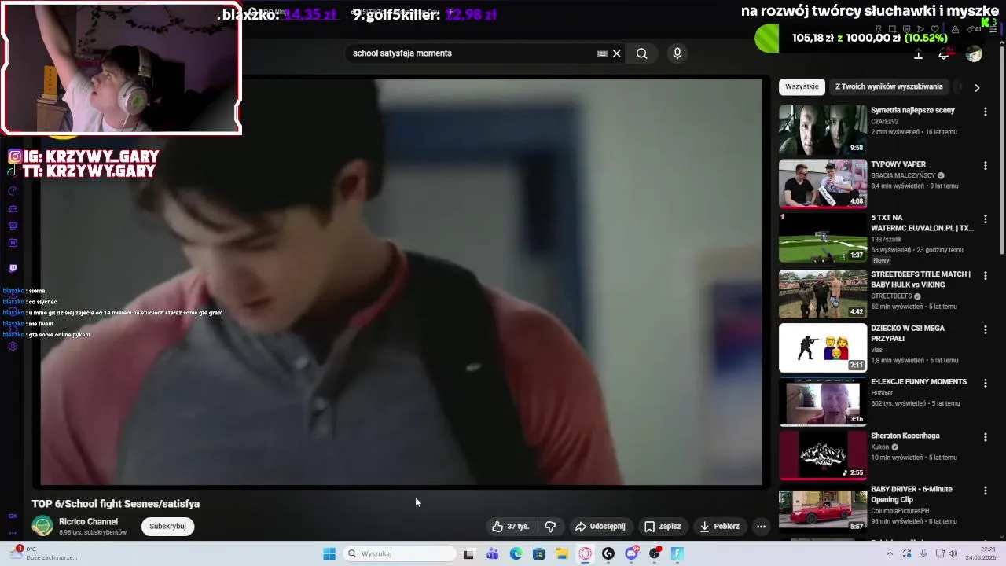Click browser toolbar snapshot icon
The width and height of the screenshot is (1006, 566).
[892, 29]
